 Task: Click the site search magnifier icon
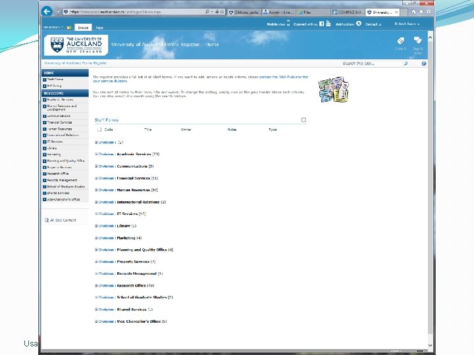406,63
